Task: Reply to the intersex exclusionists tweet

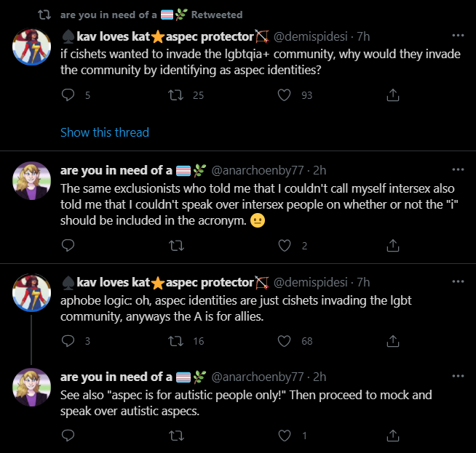Action: point(68,245)
